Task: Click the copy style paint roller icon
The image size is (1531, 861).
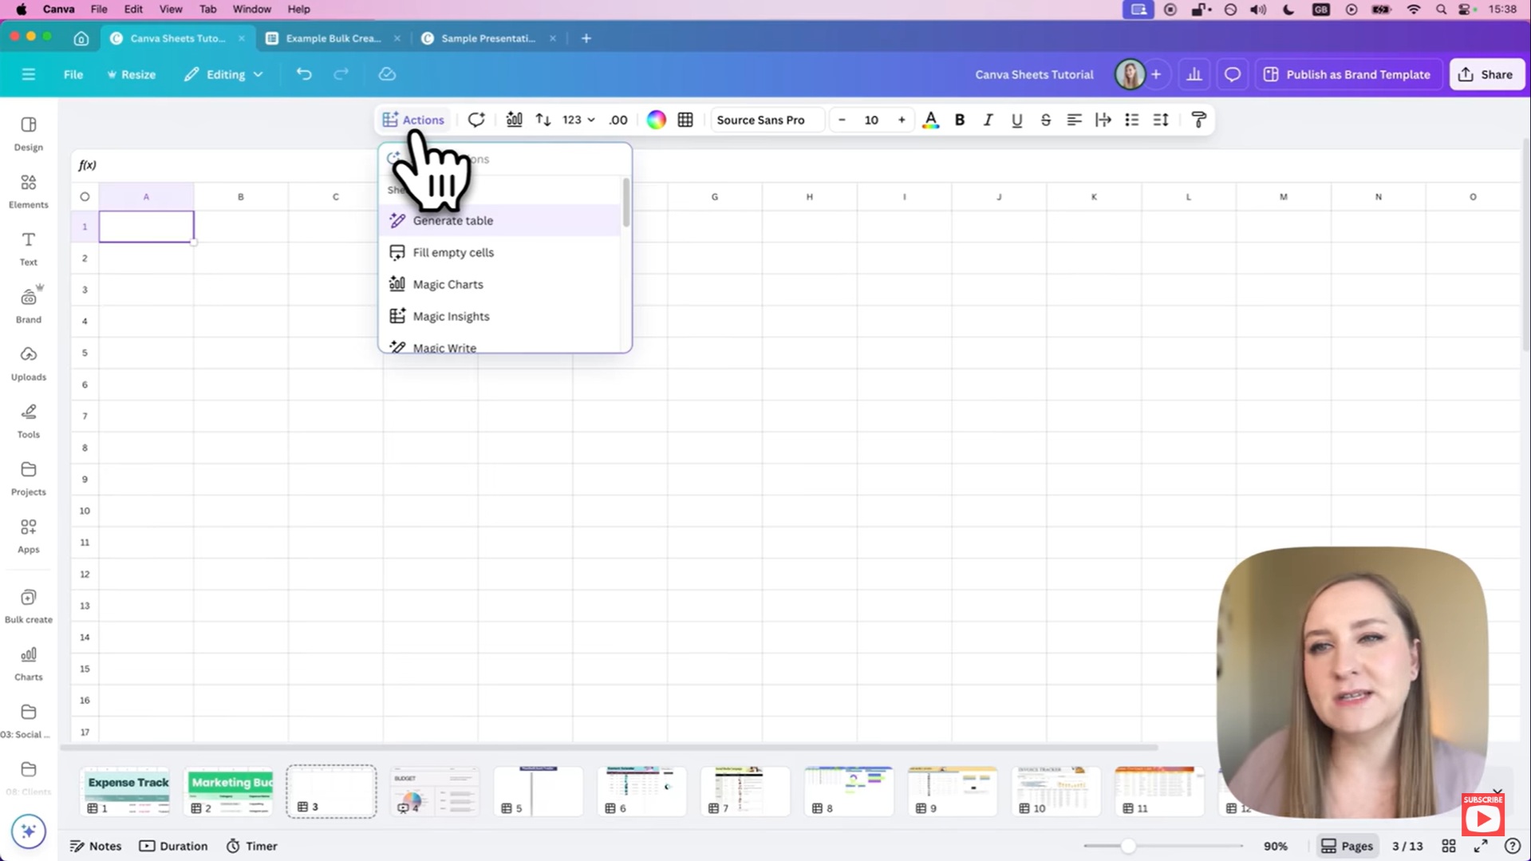Action: tap(1198, 120)
